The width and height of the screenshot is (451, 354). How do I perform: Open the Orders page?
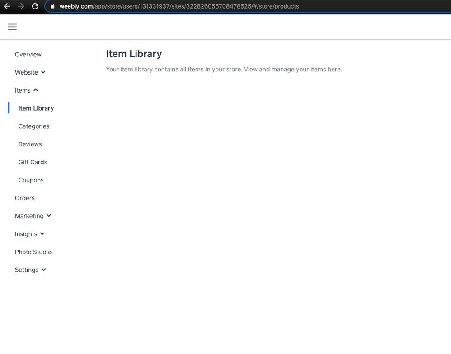click(25, 198)
